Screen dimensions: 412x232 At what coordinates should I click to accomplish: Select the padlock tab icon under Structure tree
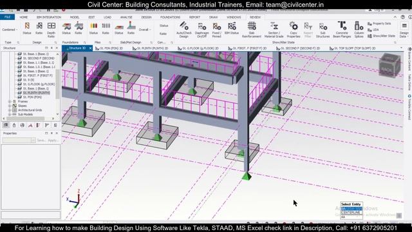pos(14,125)
